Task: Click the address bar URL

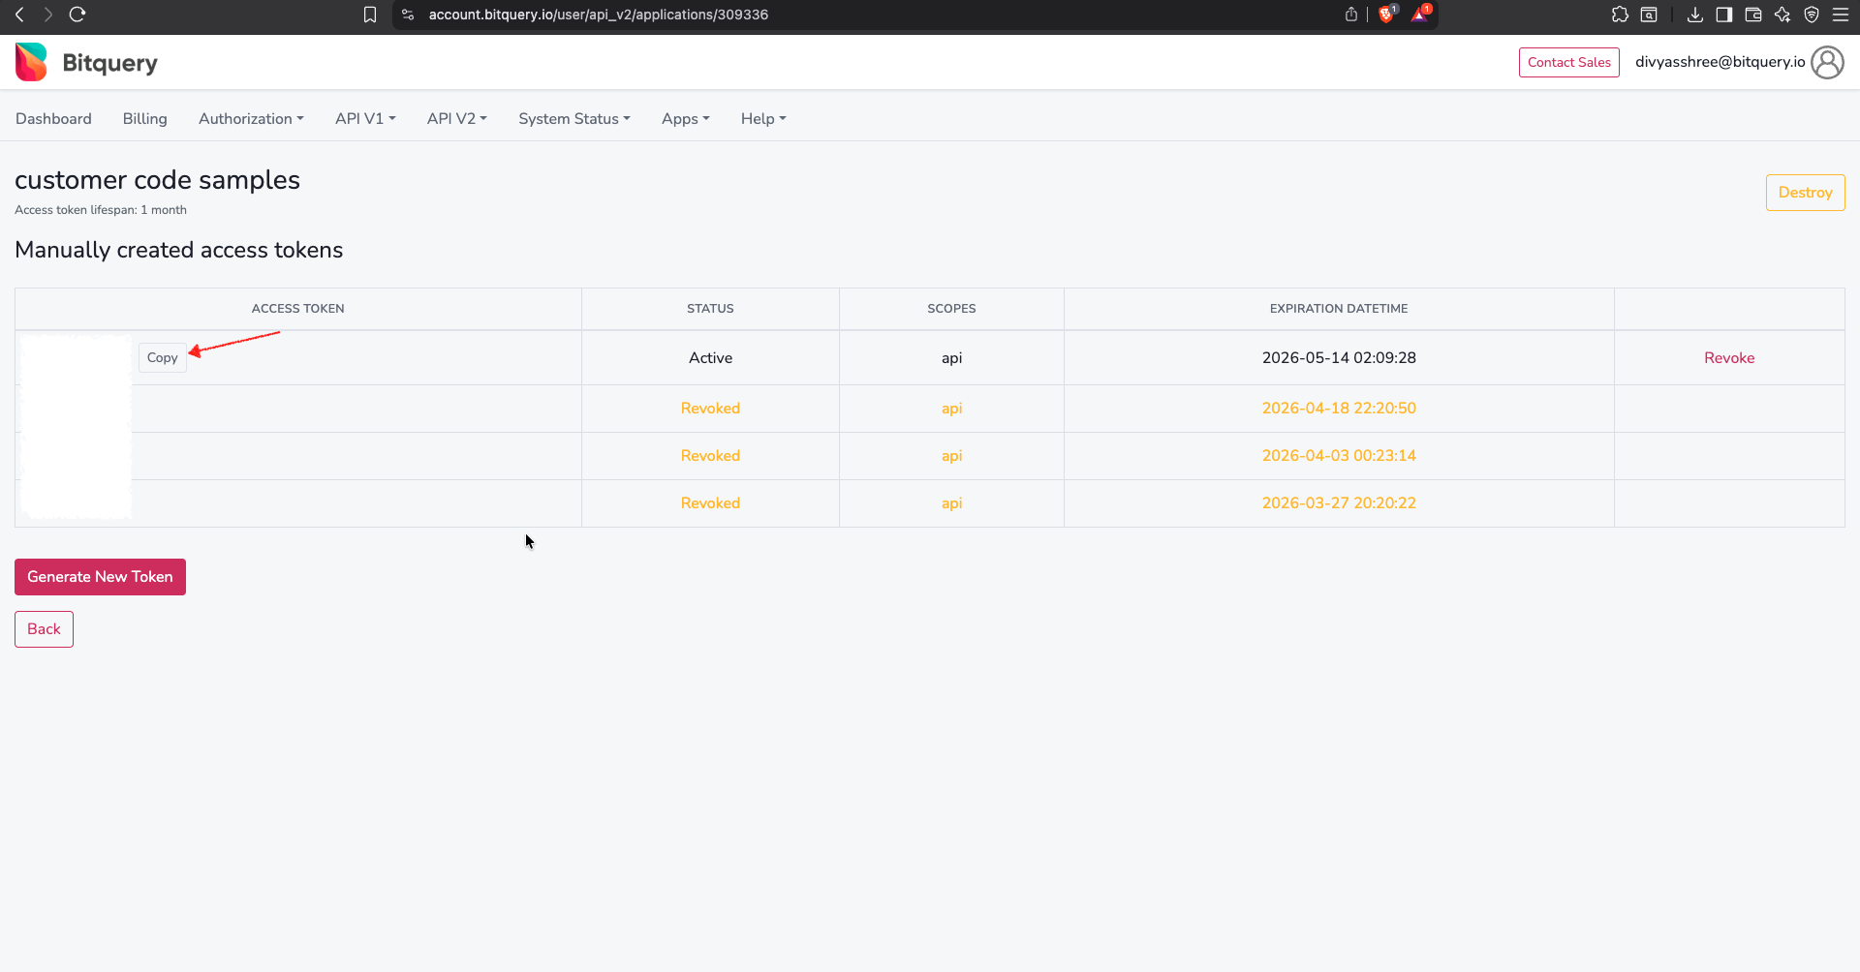Action: [x=599, y=15]
